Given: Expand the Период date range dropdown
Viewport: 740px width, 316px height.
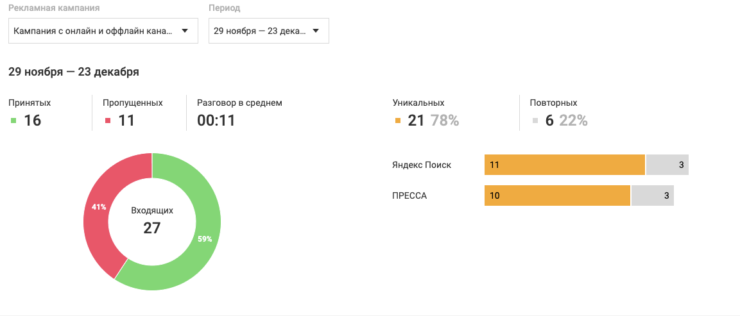Looking at the screenshot, I should (268, 31).
